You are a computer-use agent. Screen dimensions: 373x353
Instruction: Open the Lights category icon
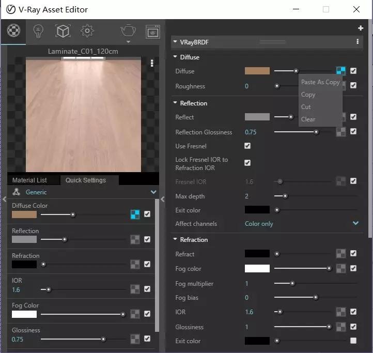click(x=38, y=31)
